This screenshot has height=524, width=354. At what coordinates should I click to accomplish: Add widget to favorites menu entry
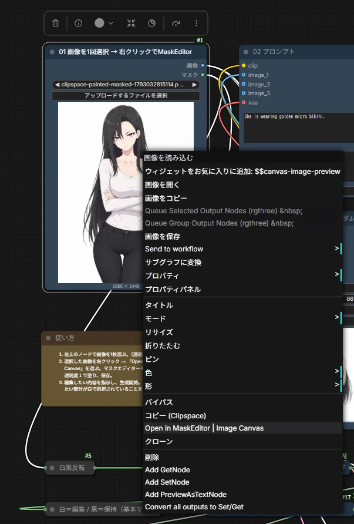pos(243,172)
